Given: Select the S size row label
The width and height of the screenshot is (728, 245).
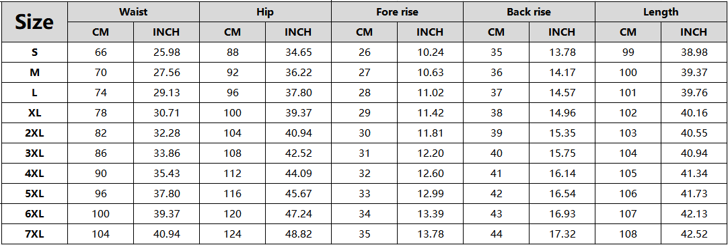Looking at the screenshot, I should click(x=34, y=52).
